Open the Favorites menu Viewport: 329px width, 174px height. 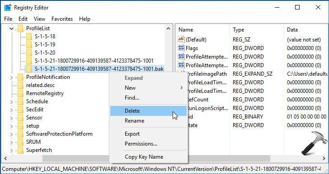point(62,19)
